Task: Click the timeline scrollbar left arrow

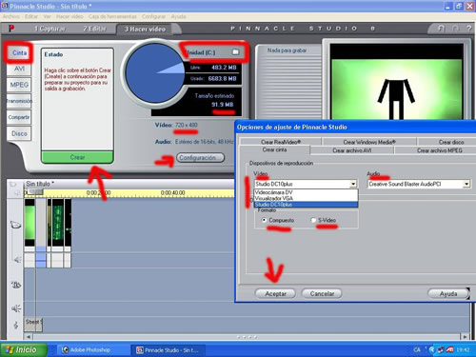Action: pos(29,337)
